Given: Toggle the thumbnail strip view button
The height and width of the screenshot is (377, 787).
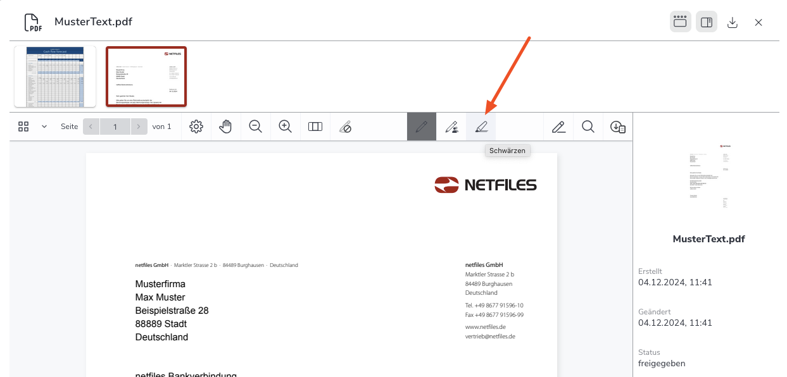Looking at the screenshot, I should click(x=680, y=22).
